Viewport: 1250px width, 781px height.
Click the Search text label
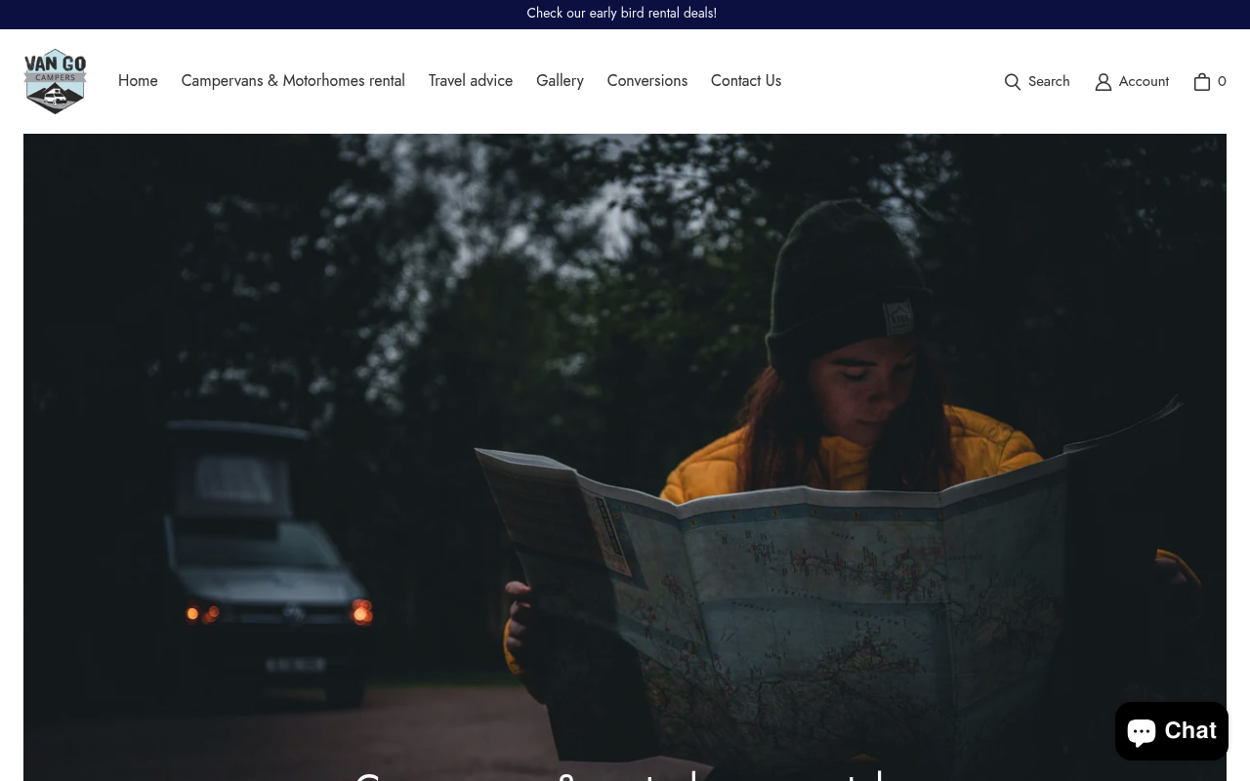tap(1049, 82)
